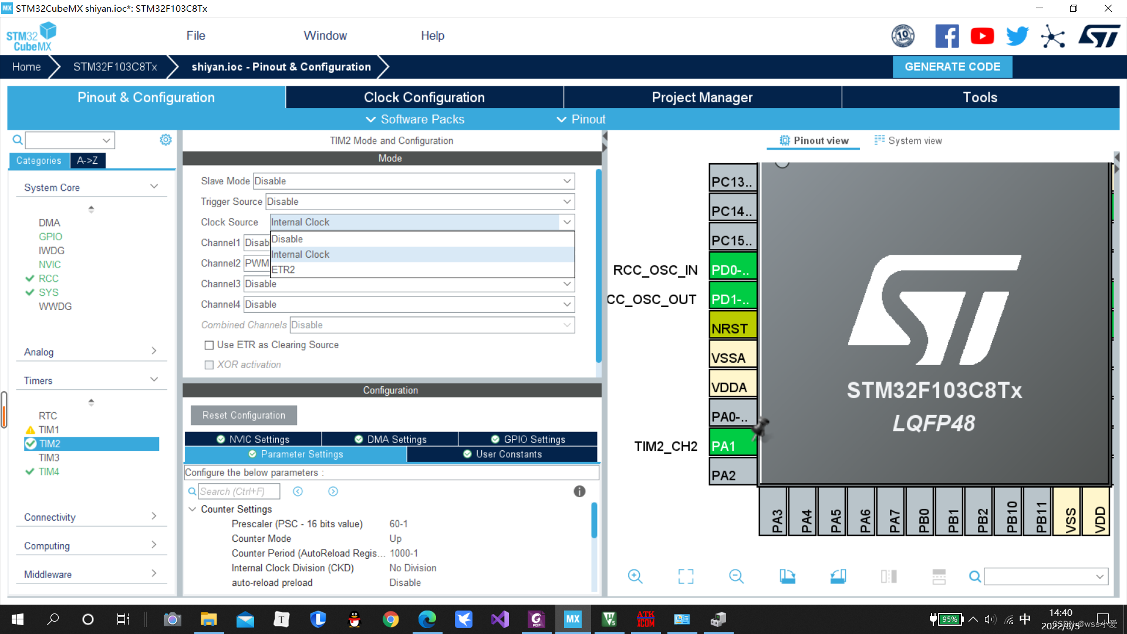Open DMA Settings tab
Image resolution: width=1127 pixels, height=634 pixels.
(x=390, y=439)
